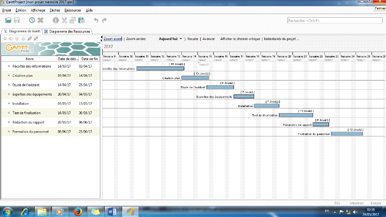
Task: Move task up arrow icon
Action: pyautogui.click(x=17, y=39)
